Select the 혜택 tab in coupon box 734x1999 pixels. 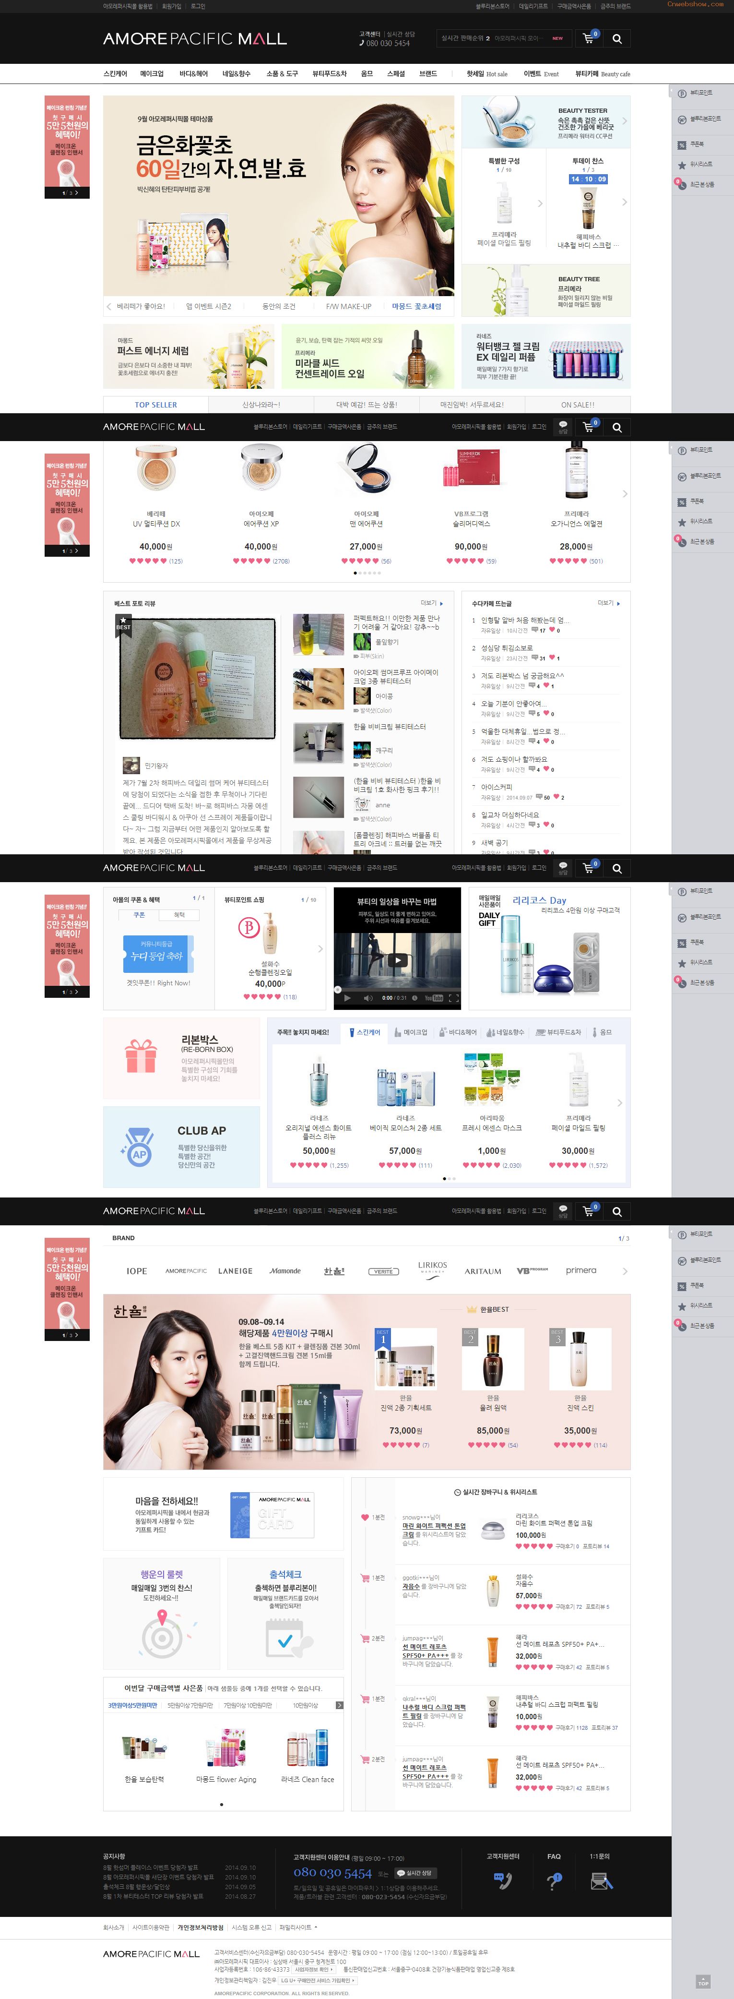(179, 915)
